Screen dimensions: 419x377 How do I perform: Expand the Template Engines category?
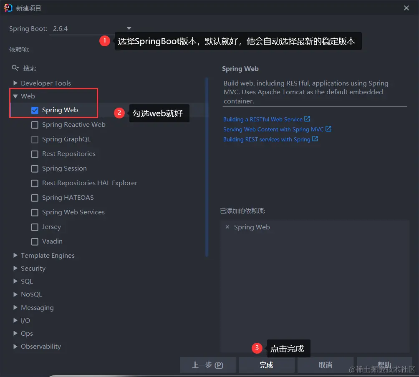[15, 256]
